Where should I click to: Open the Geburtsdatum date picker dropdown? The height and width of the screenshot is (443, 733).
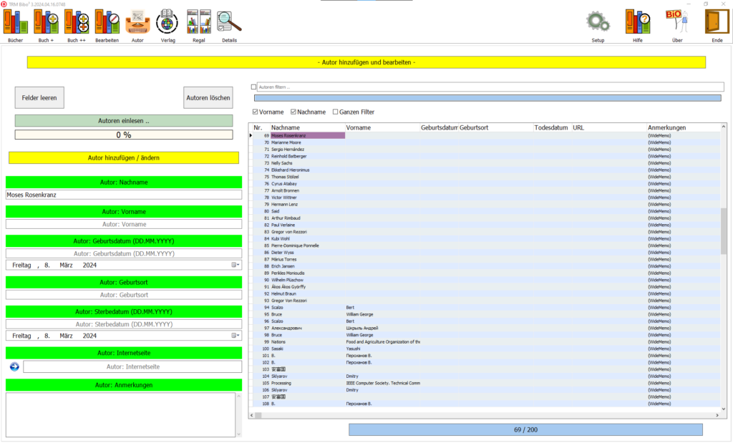coord(235,265)
